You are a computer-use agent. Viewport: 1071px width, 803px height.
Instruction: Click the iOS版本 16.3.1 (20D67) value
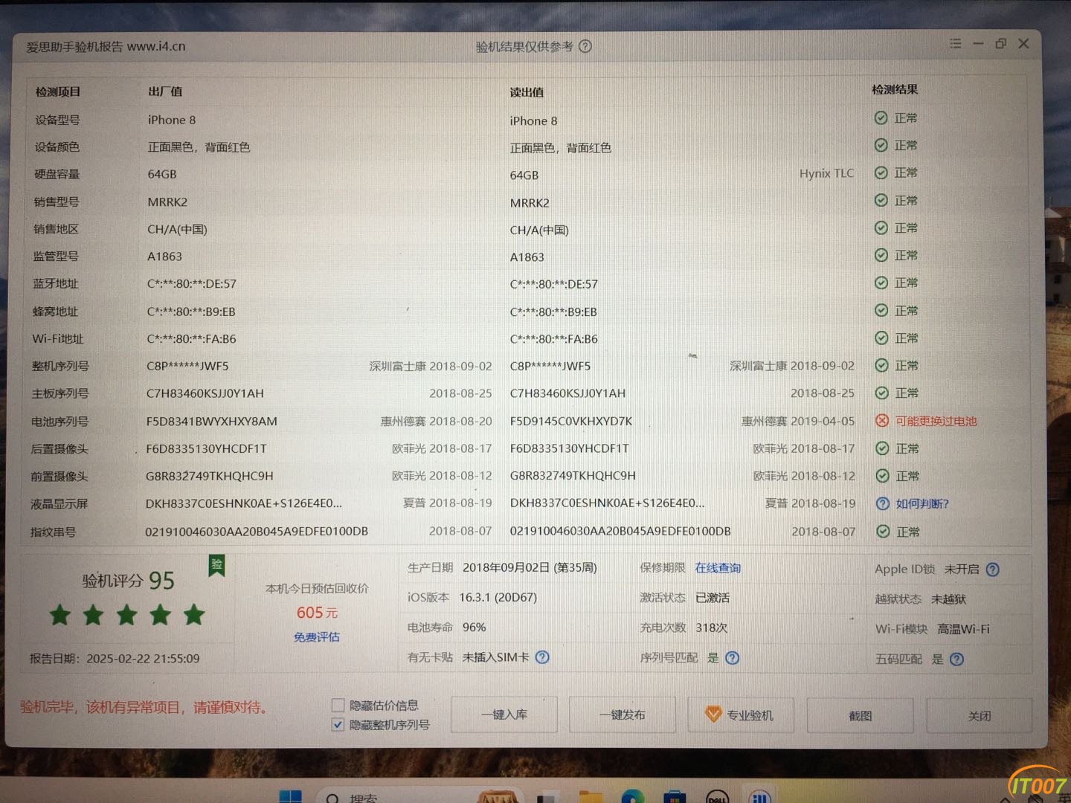pyautogui.click(x=498, y=597)
